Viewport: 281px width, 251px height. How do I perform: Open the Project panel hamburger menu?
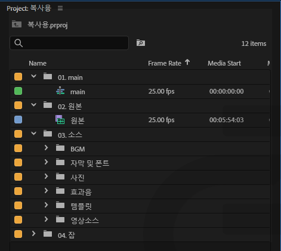click(60, 8)
